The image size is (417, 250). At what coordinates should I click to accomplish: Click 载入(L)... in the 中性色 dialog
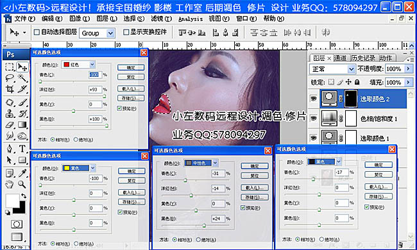click(x=255, y=188)
